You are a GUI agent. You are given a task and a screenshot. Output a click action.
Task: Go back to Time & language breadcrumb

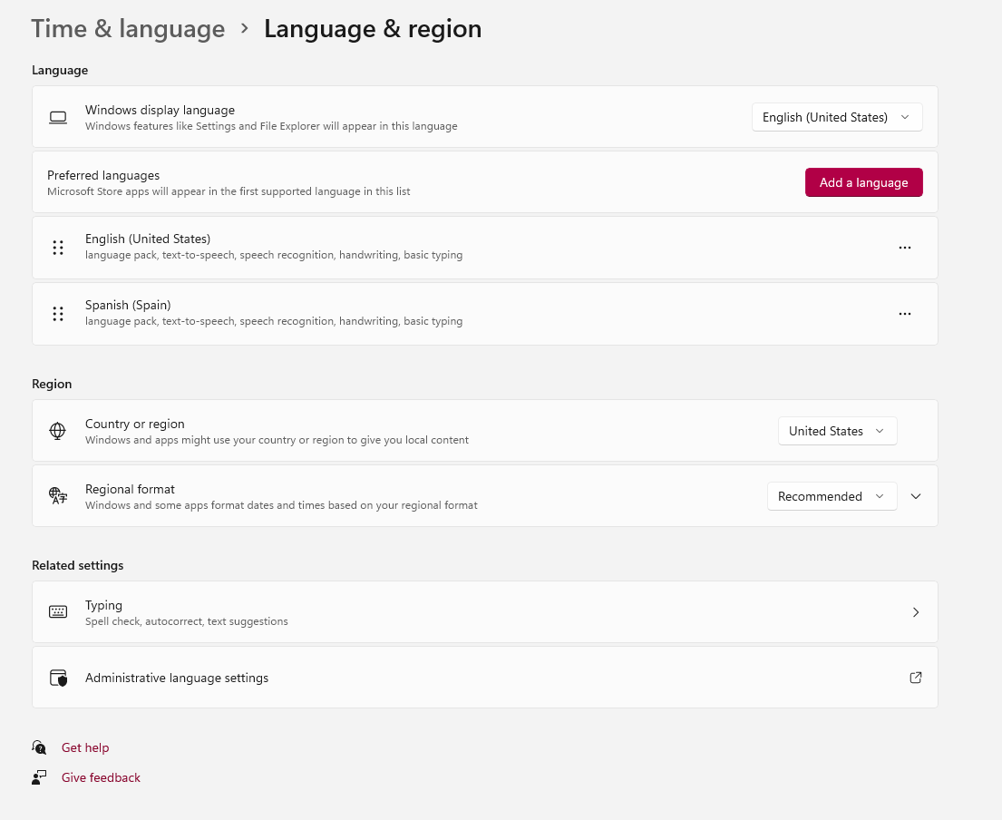pyautogui.click(x=128, y=29)
